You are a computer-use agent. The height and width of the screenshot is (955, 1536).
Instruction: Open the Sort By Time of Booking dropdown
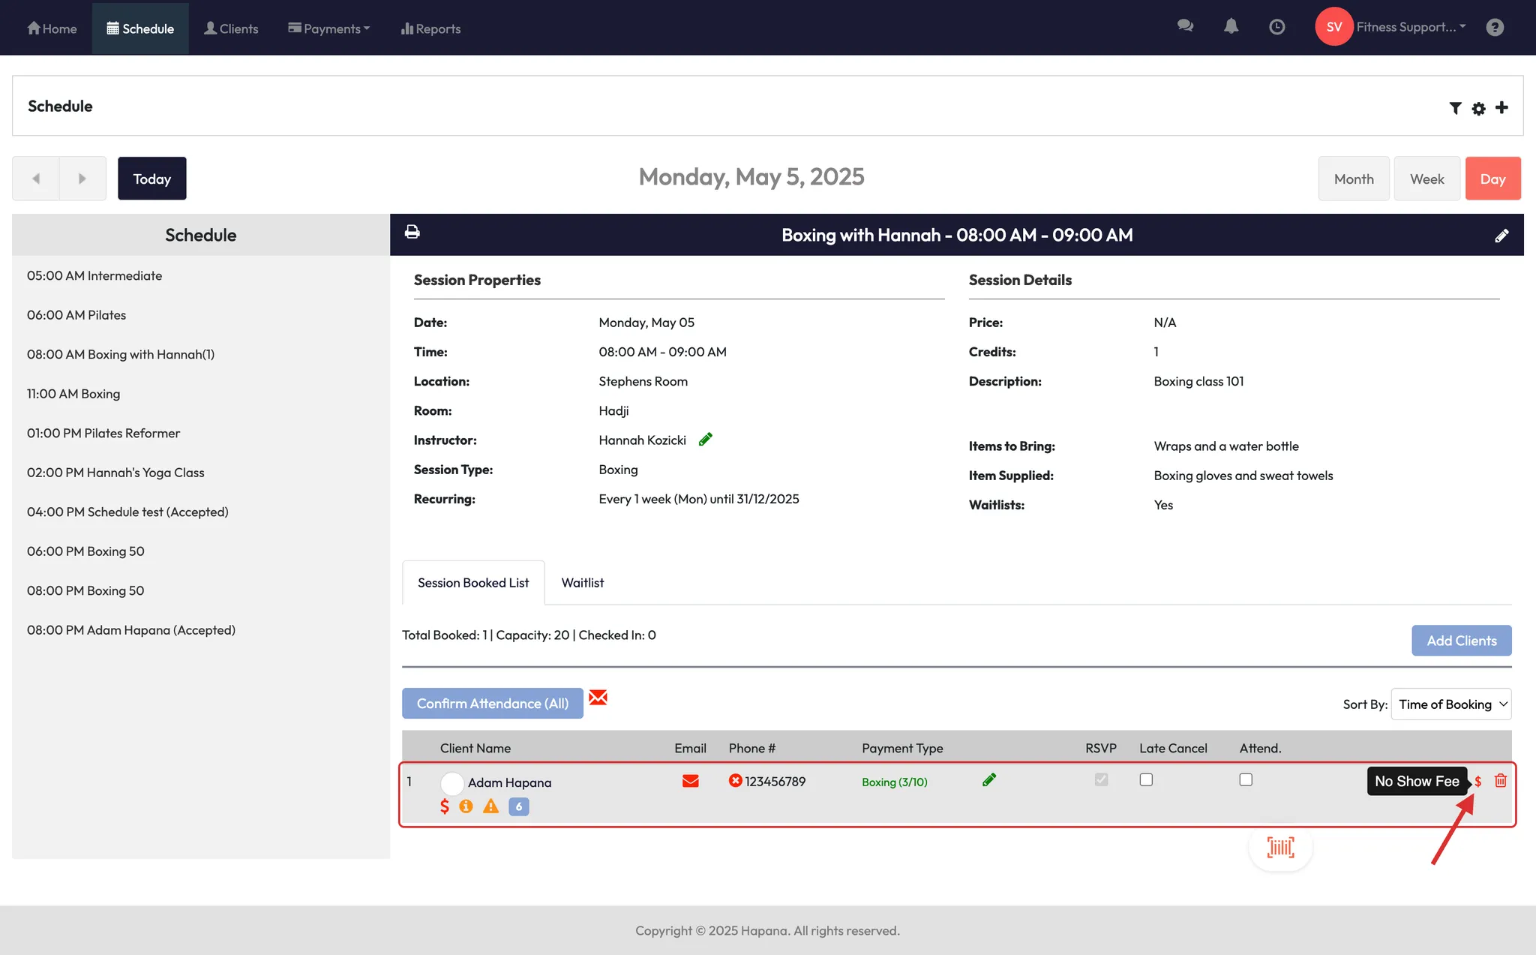pos(1450,704)
